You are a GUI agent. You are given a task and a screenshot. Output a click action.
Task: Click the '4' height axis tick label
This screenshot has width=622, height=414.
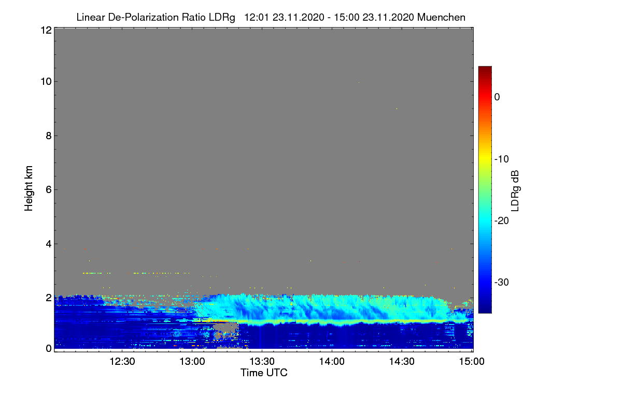49,243
